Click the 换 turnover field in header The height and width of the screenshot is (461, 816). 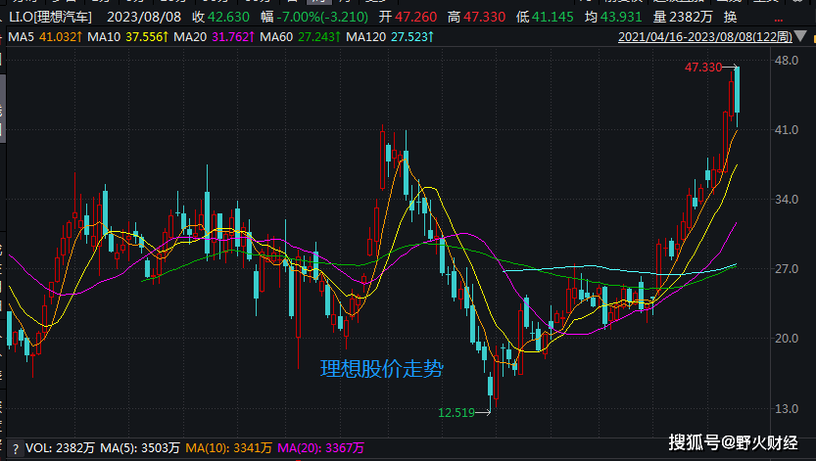pos(731,17)
